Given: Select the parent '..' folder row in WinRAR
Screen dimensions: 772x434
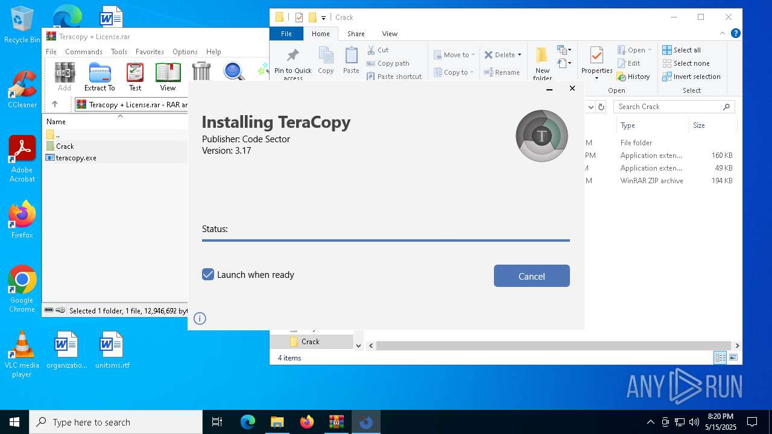Looking at the screenshot, I should point(115,134).
